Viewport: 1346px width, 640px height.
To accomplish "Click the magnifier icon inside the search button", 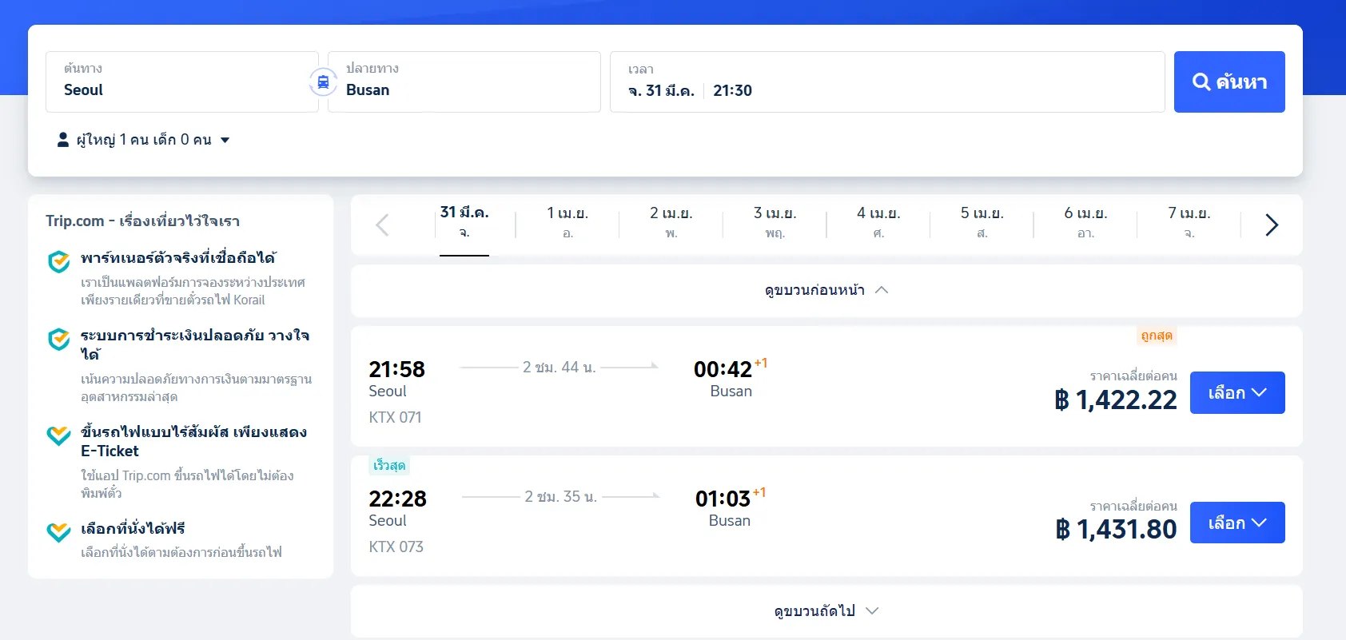I will (x=1202, y=81).
